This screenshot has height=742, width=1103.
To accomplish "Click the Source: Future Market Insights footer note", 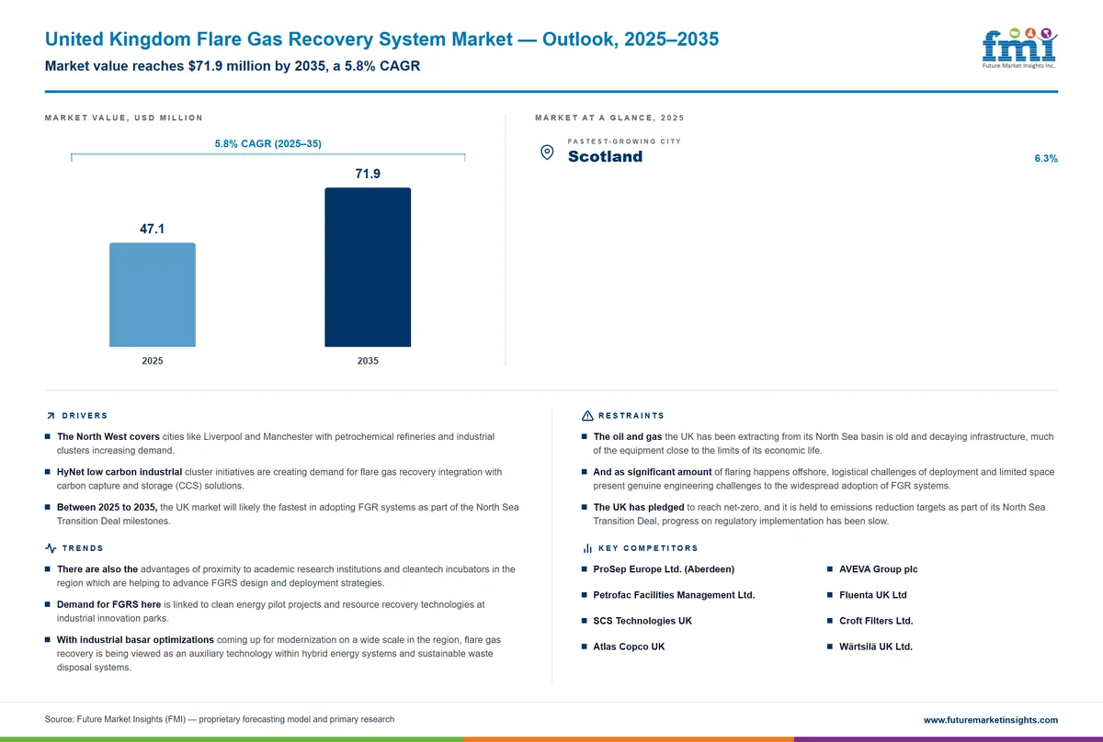I will pyautogui.click(x=220, y=719).
